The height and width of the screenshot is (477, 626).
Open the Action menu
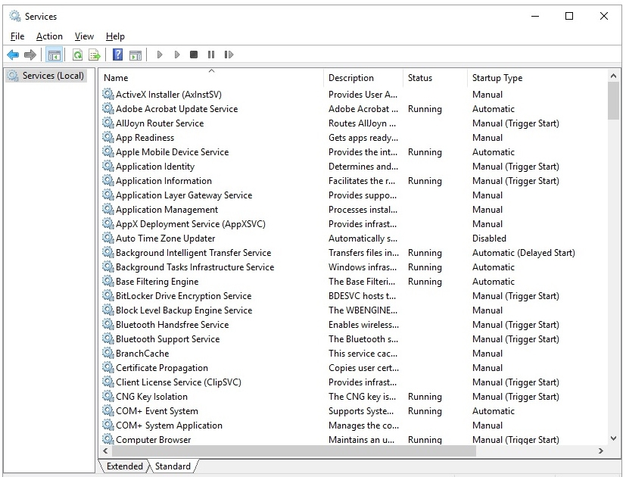coord(49,36)
